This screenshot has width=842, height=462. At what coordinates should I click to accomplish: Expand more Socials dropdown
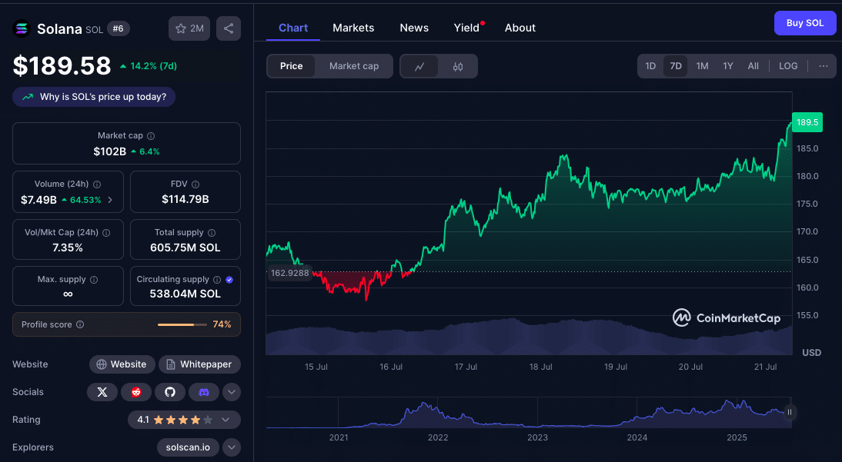click(x=232, y=392)
